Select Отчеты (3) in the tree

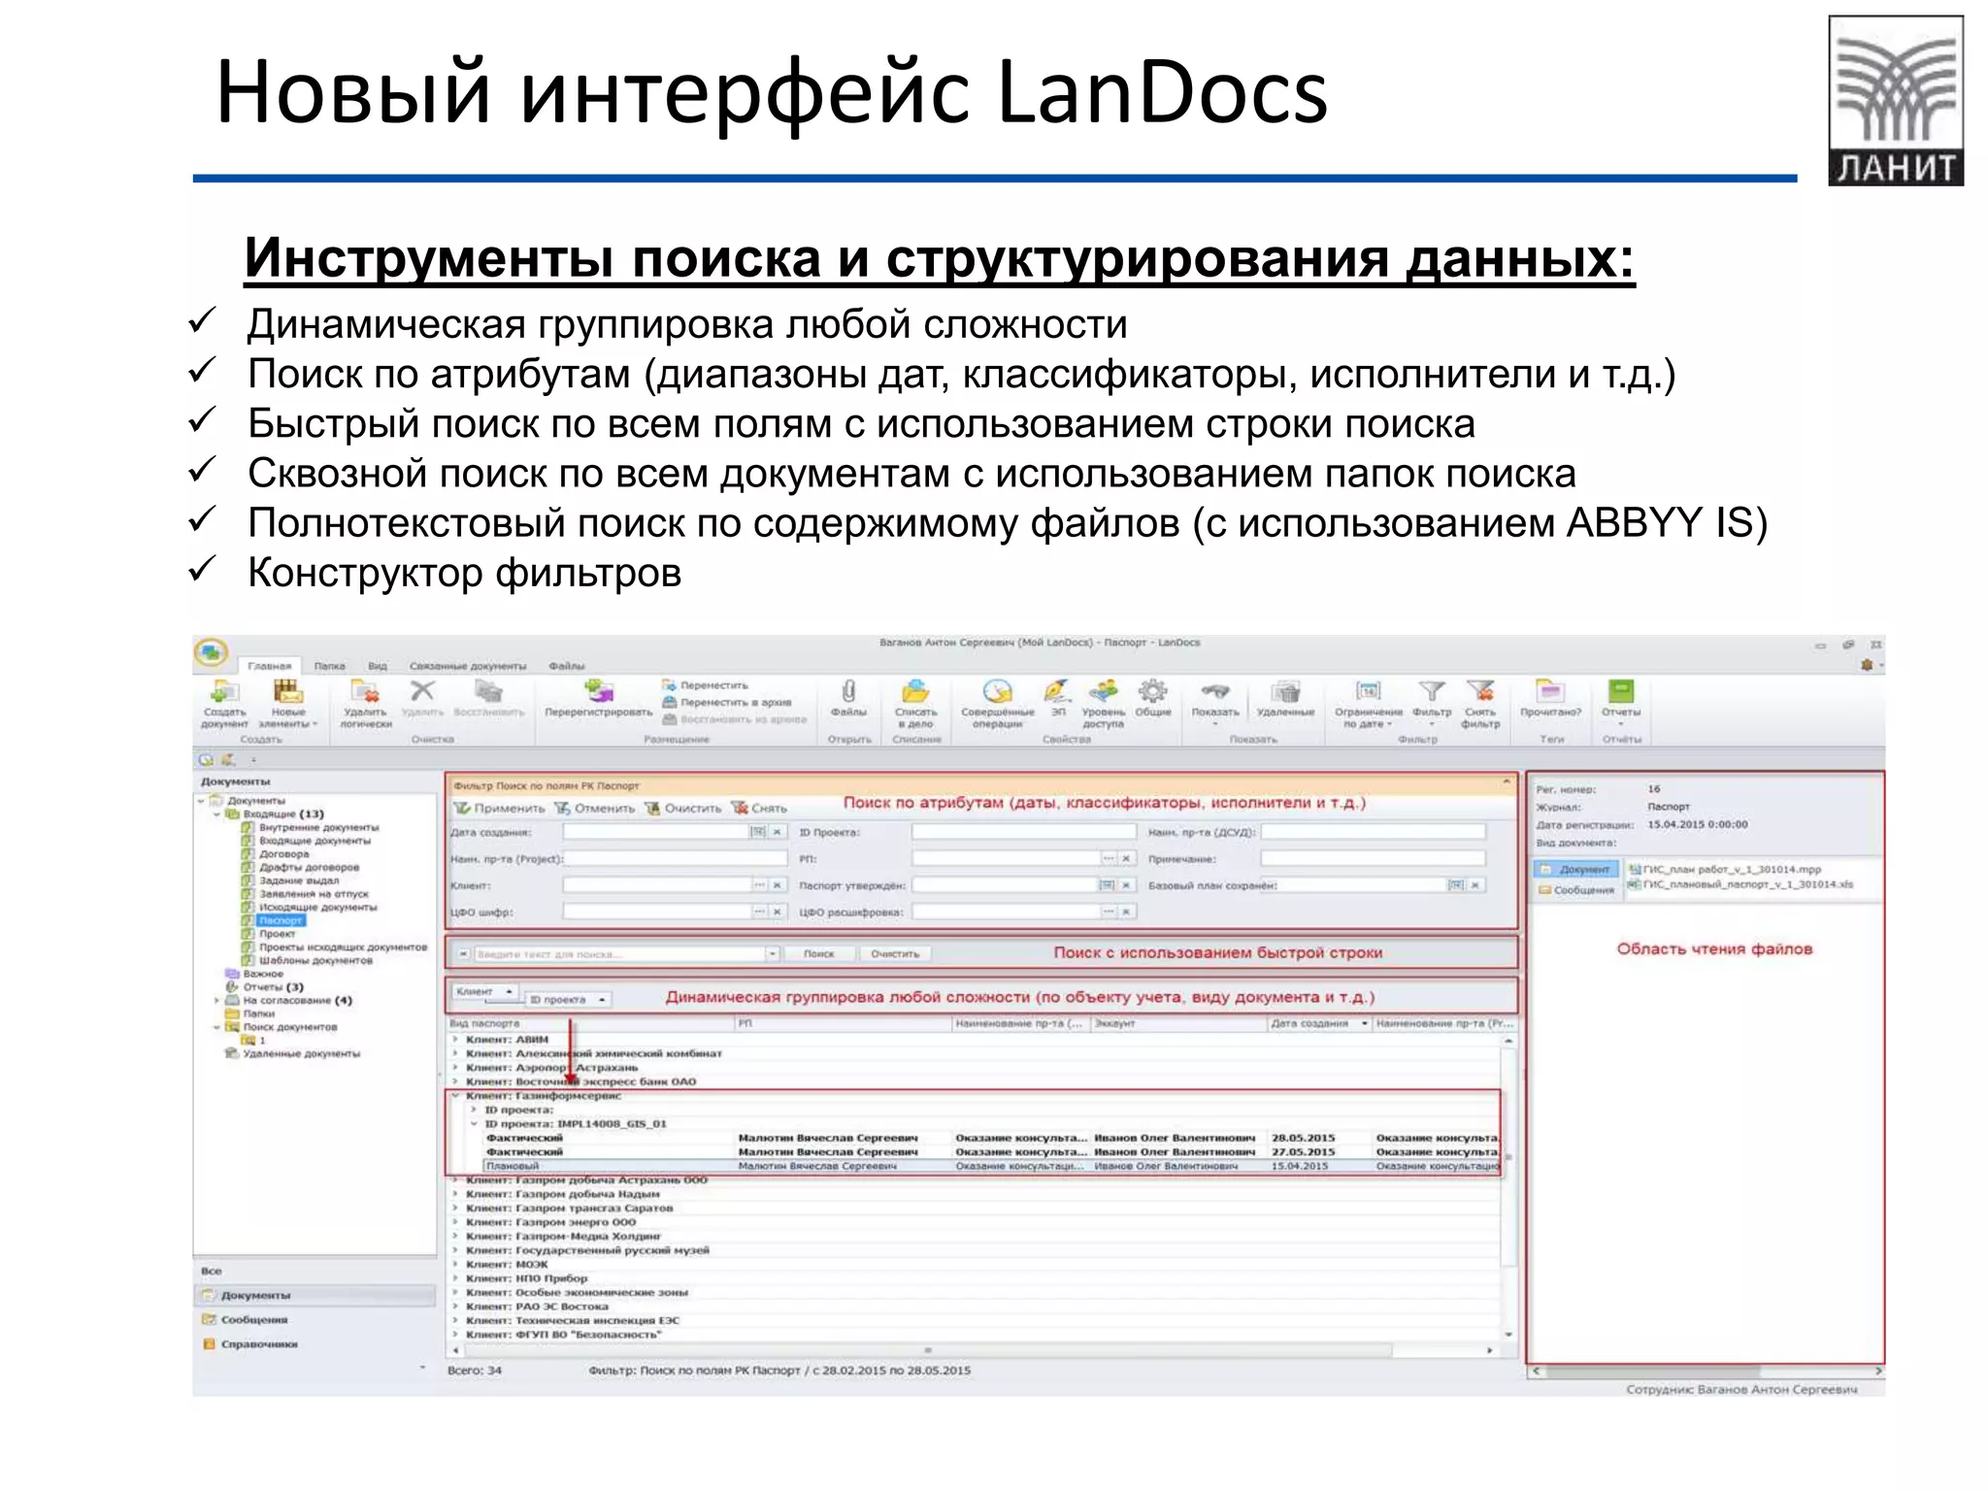273,987
